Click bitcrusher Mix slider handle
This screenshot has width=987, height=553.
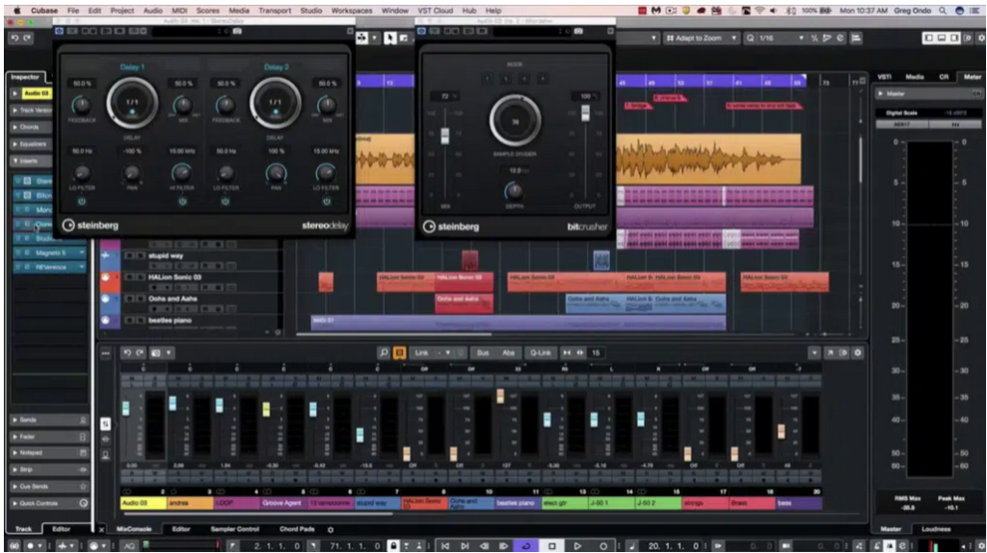pos(445,135)
